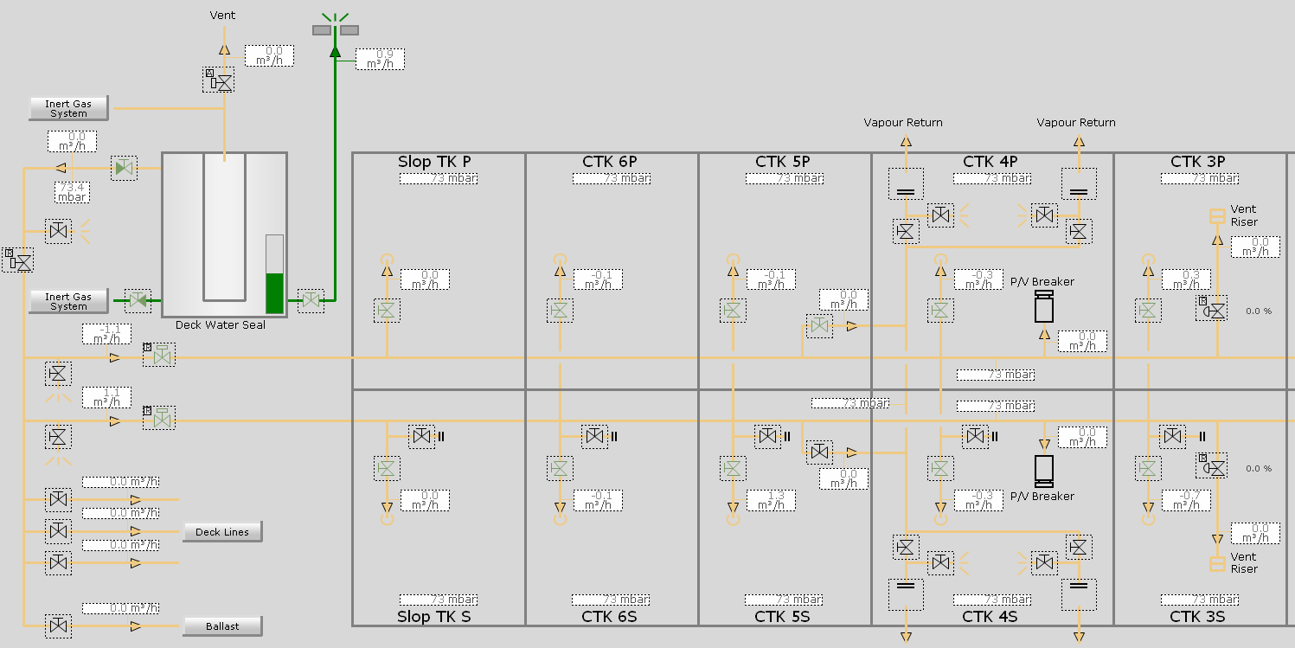1295x648 pixels.
Task: Toggle the Deck Water Seal inlet valve
Action: [x=138, y=300]
